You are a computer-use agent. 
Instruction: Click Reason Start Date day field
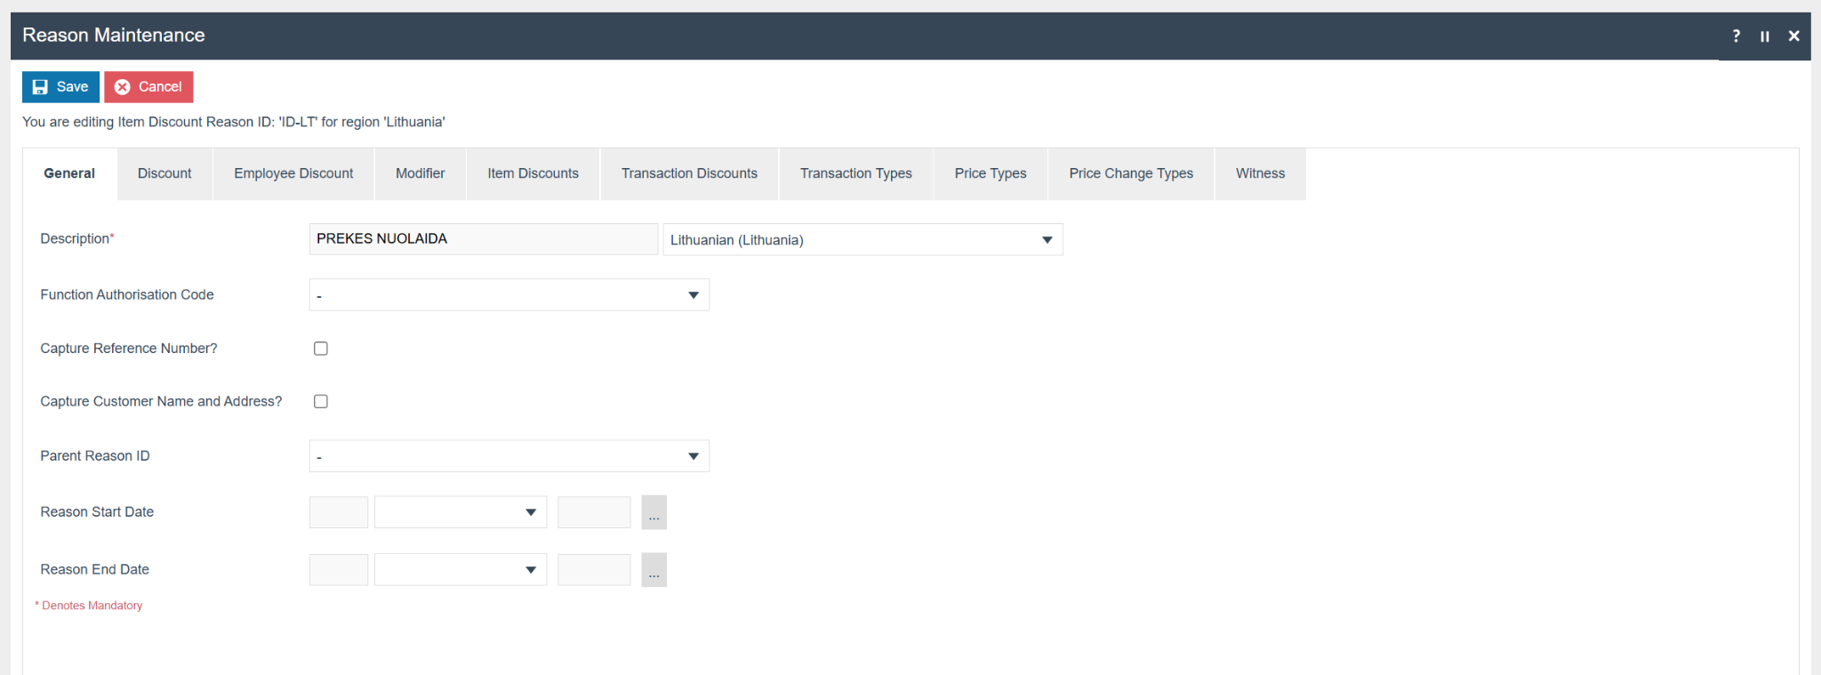339,512
